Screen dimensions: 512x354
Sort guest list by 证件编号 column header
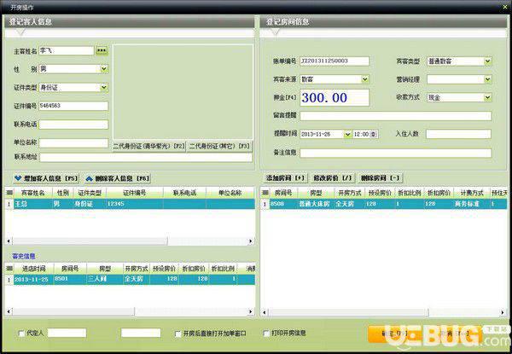[x=135, y=193]
